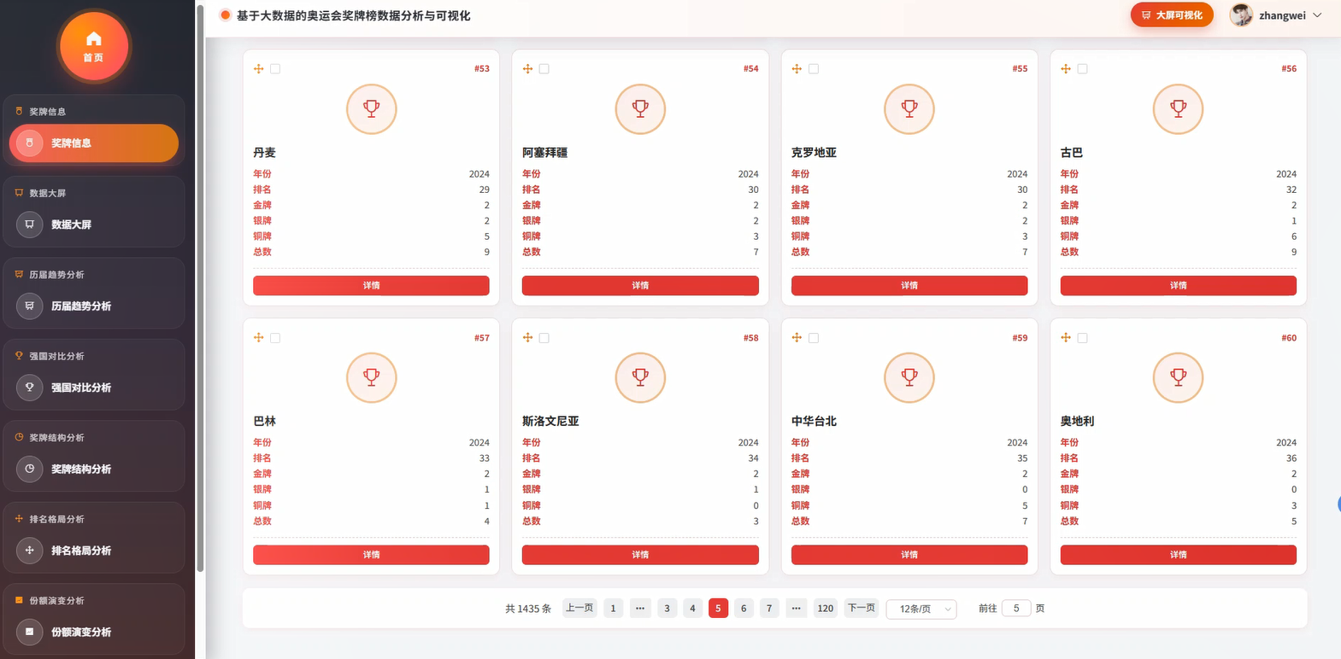
Task: Click the icon beside 份额演变分析 menu item
Action: tap(29, 632)
